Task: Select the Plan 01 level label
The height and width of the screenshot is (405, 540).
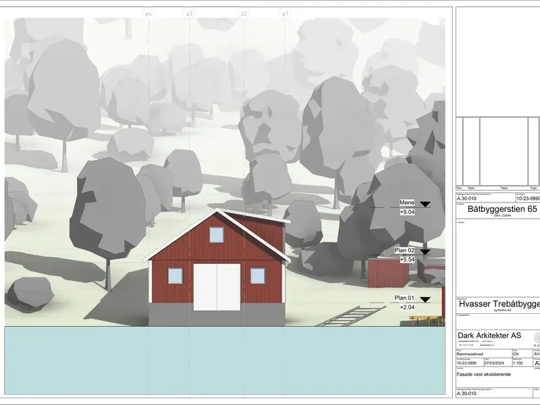Action: pyautogui.click(x=404, y=298)
